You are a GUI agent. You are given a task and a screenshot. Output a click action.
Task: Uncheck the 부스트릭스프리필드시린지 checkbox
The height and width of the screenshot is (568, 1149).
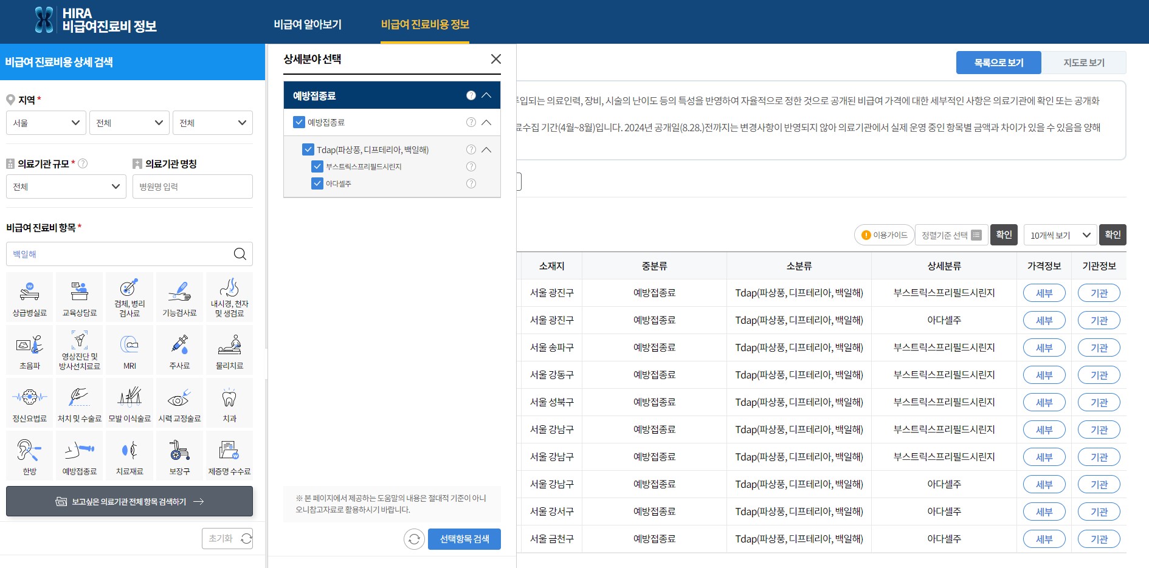tap(317, 166)
